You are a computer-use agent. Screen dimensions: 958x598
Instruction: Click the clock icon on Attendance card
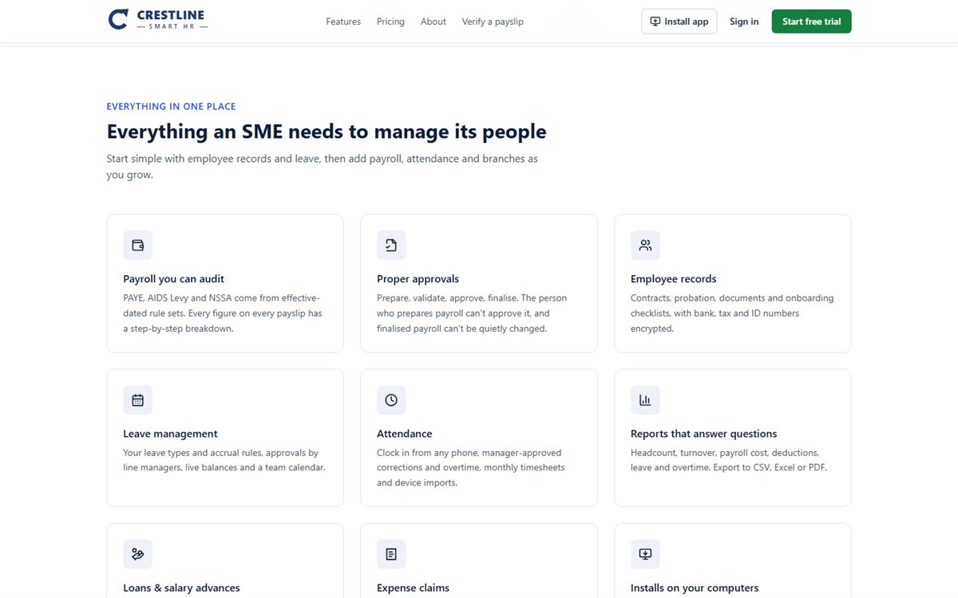391,400
